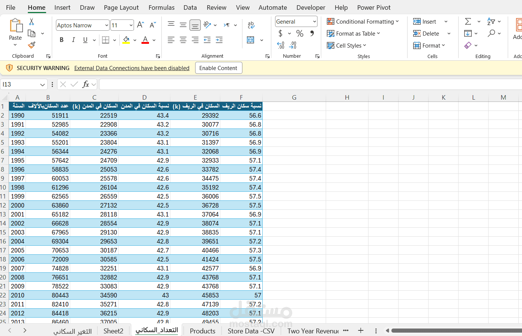Apply Top Align to cells
522x336 pixels.
point(171,25)
